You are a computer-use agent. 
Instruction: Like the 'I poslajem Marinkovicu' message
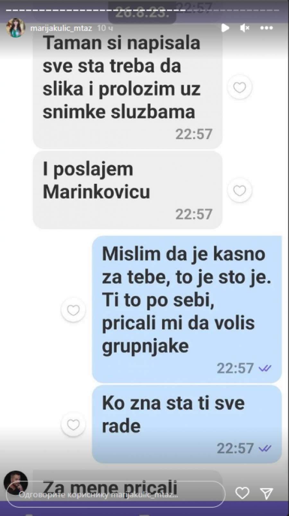click(240, 191)
